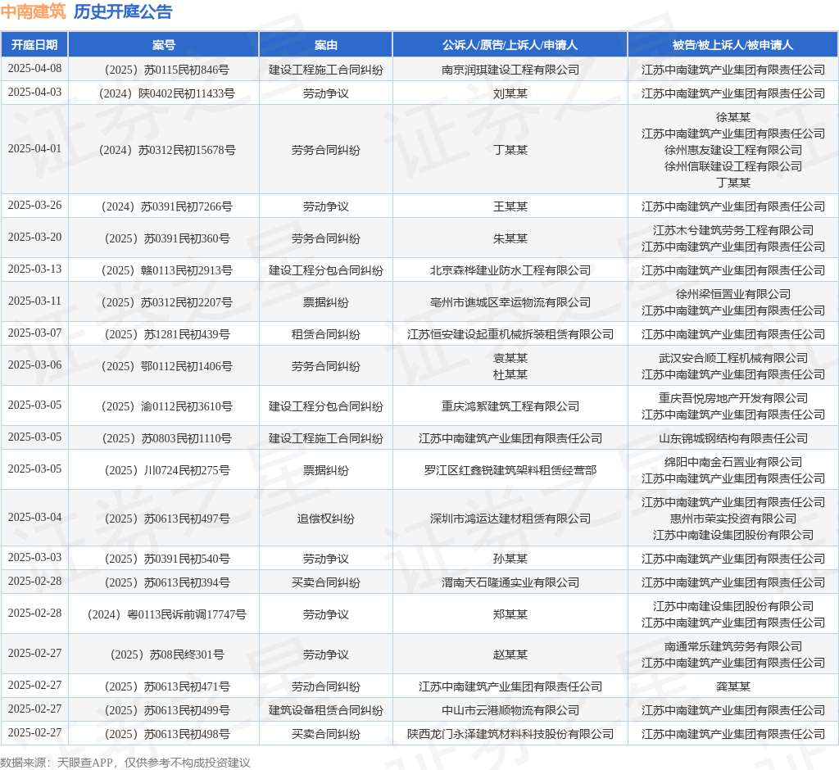Viewport: 839px width, 770px height.
Task: Click date 2025-04-08
Action: pyautogui.click(x=34, y=69)
